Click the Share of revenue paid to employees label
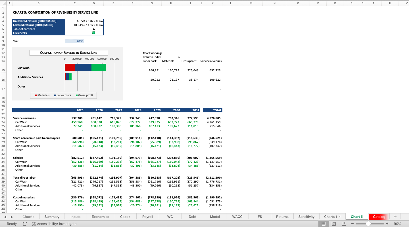This screenshot has width=409, height=227. point(36,138)
